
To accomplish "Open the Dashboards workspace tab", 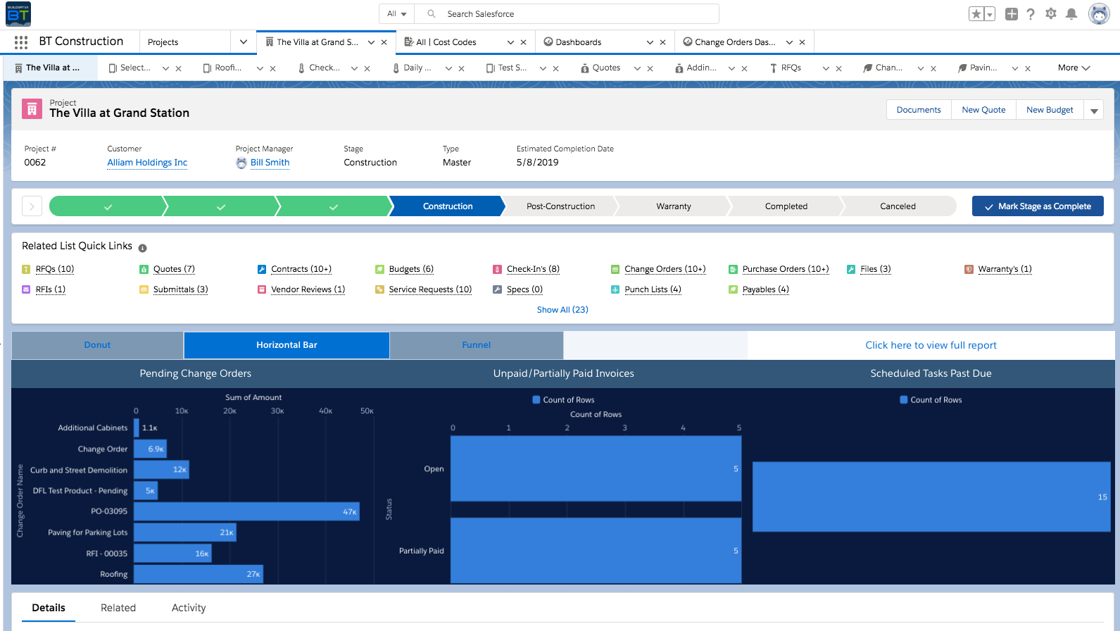I will pyautogui.click(x=579, y=42).
